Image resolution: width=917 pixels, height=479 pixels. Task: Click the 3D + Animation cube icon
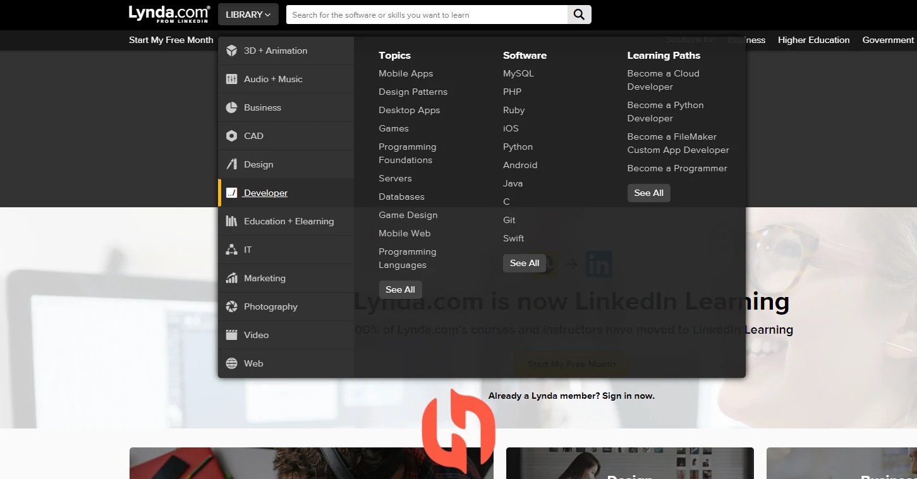[x=232, y=51]
